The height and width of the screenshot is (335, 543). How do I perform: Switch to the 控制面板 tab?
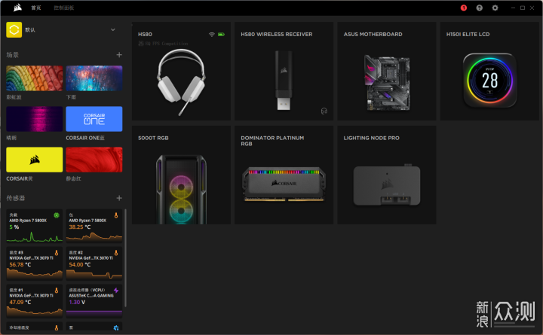click(64, 8)
